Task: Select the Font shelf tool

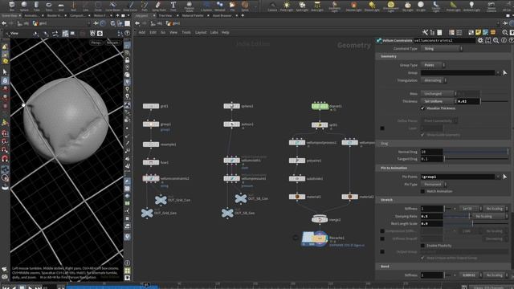Action: point(173,6)
